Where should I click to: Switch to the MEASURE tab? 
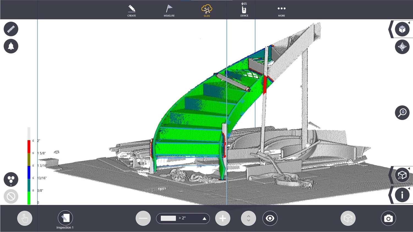[x=169, y=10]
